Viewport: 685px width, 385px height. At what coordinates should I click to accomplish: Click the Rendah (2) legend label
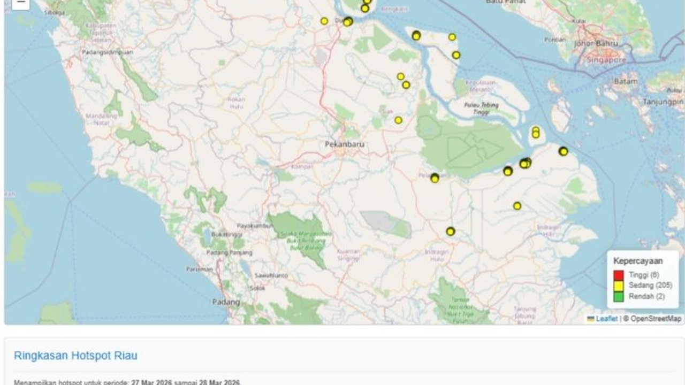click(646, 296)
